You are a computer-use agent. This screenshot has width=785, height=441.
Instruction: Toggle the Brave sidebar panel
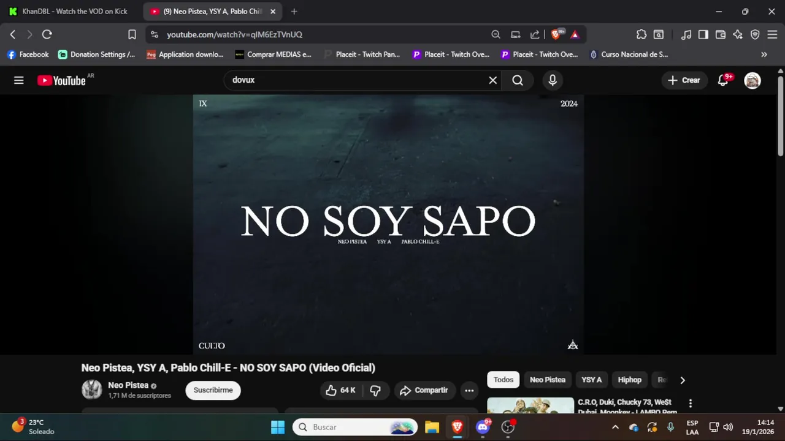[703, 34]
